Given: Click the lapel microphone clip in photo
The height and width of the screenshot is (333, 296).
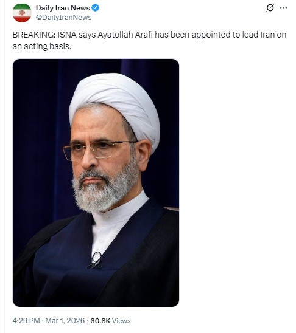Looking at the screenshot, I should coord(96,261).
